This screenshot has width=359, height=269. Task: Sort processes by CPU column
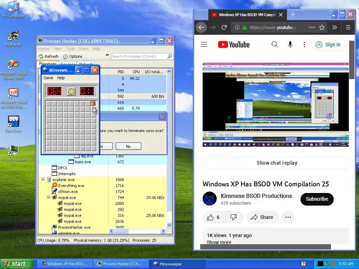pos(134,72)
